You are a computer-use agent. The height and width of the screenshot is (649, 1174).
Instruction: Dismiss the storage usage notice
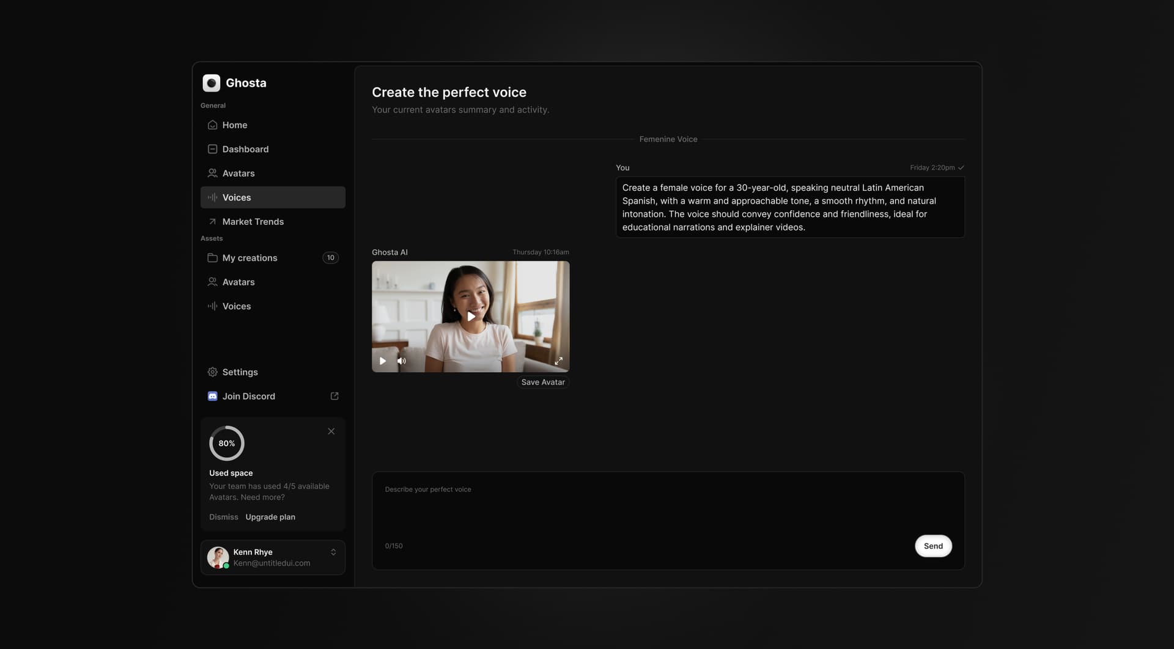(x=223, y=517)
